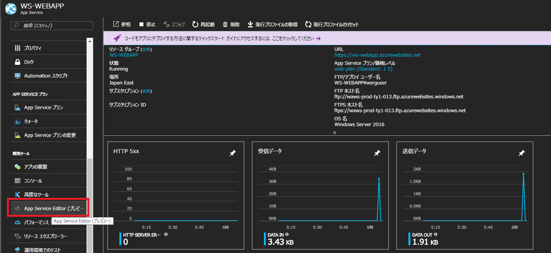Click the スワップ toolbar button

[x=174, y=24]
